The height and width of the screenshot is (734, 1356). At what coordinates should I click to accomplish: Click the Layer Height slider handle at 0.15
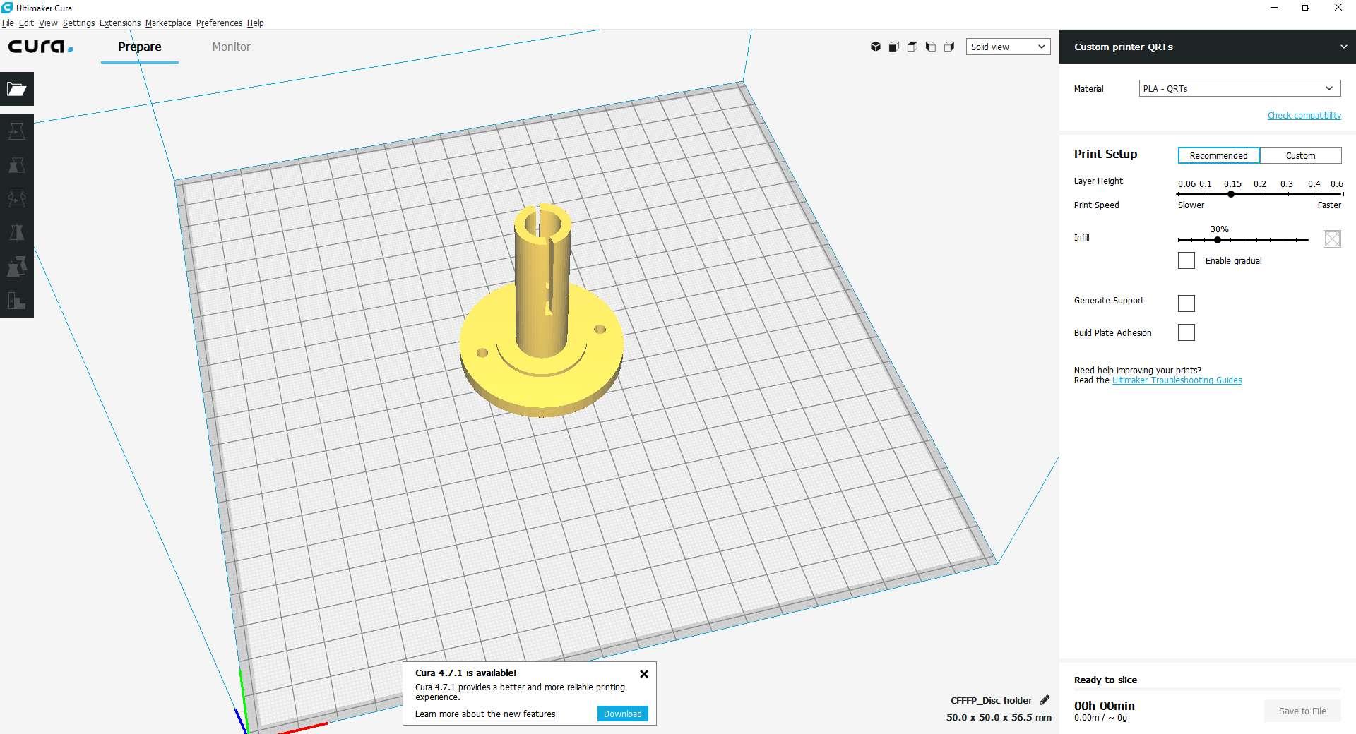coord(1231,194)
